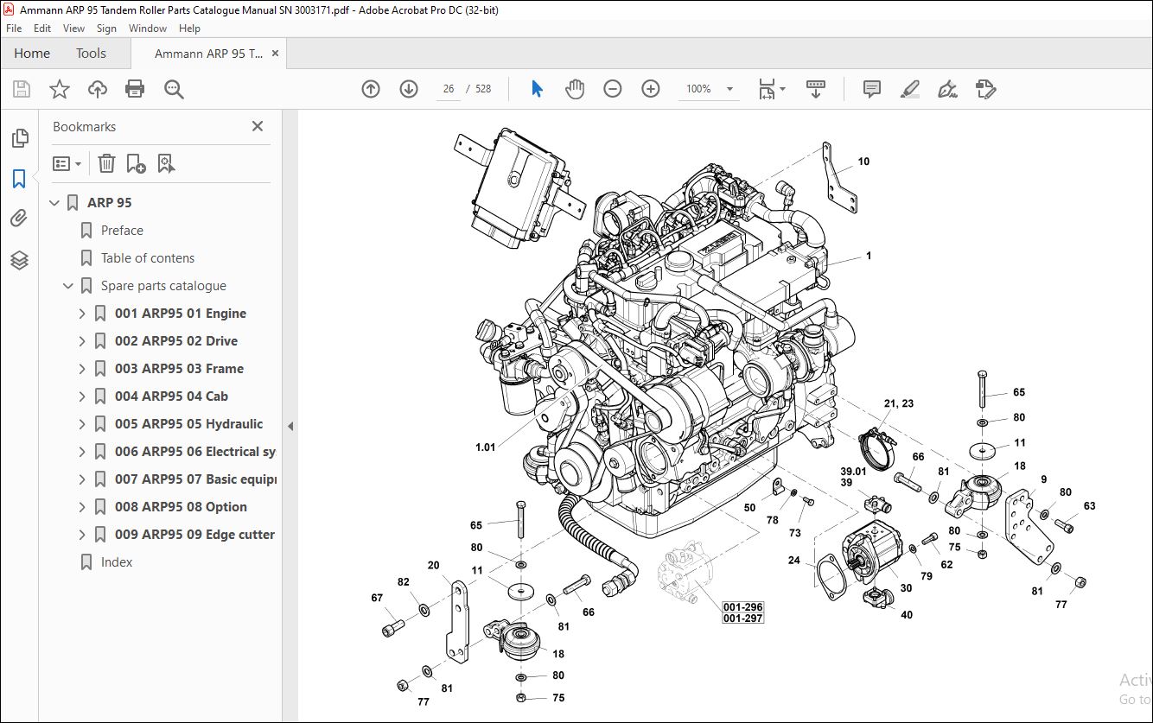This screenshot has height=723, width=1153.
Task: Open the bookmark options dropdown
Action: [67, 163]
